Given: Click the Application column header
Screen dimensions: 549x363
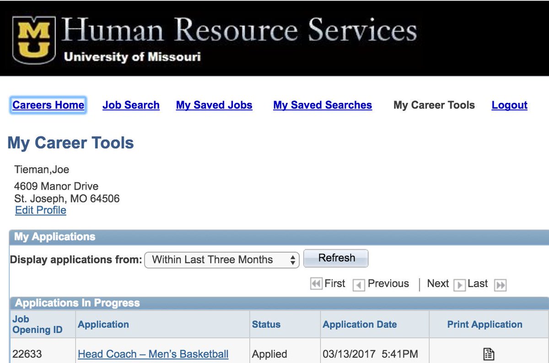Looking at the screenshot, I should (103, 325).
